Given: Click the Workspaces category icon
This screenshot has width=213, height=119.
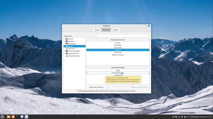Looking at the screenshot, I should [67, 44].
